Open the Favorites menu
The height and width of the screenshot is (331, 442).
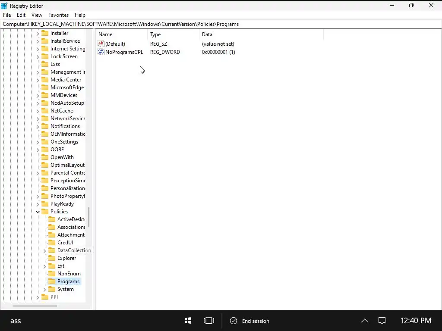[58, 15]
